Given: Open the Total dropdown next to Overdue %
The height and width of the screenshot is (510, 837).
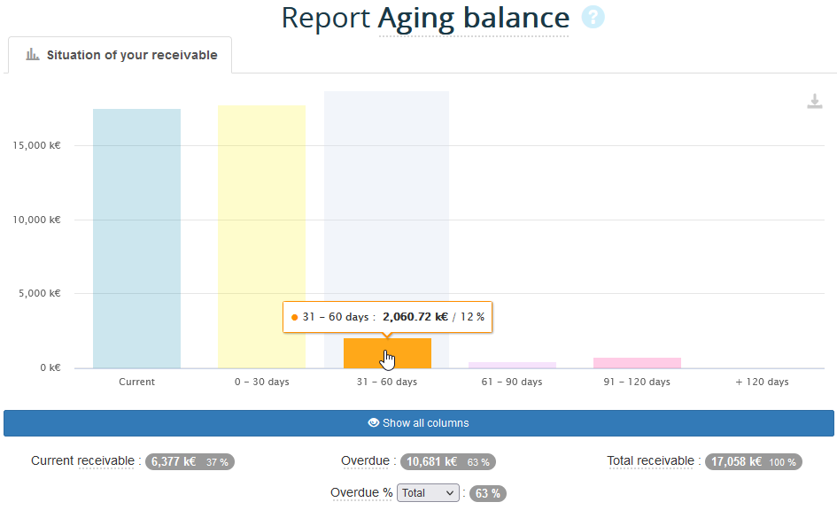Looking at the screenshot, I should (x=428, y=492).
